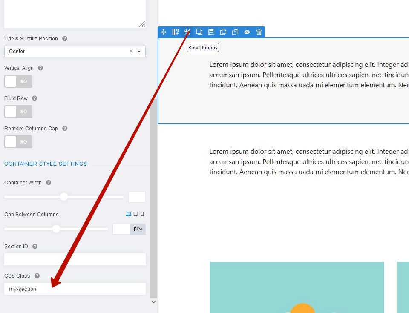Open the Title & Subtitle Position dropdown
The image size is (409, 313).
pos(138,51)
